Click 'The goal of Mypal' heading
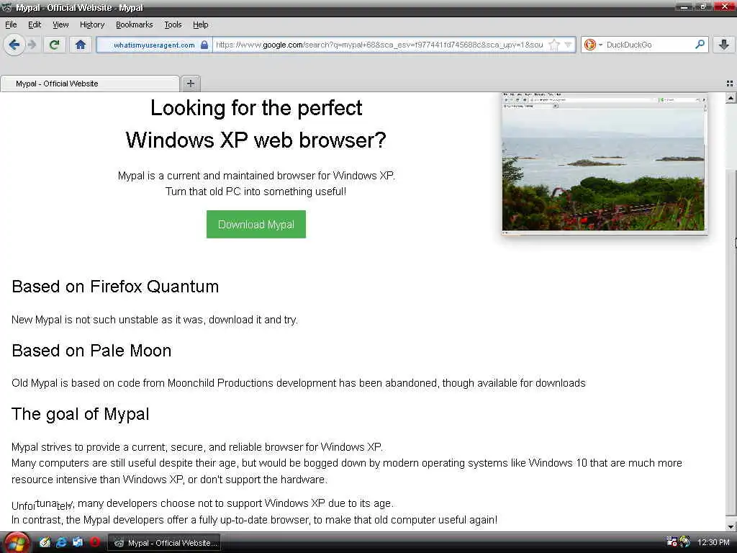Screen dimensions: 737x553 (81, 414)
